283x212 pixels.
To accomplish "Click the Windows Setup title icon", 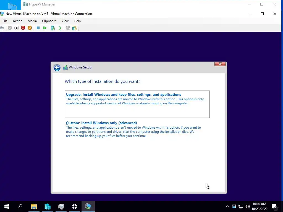I will [65, 68].
